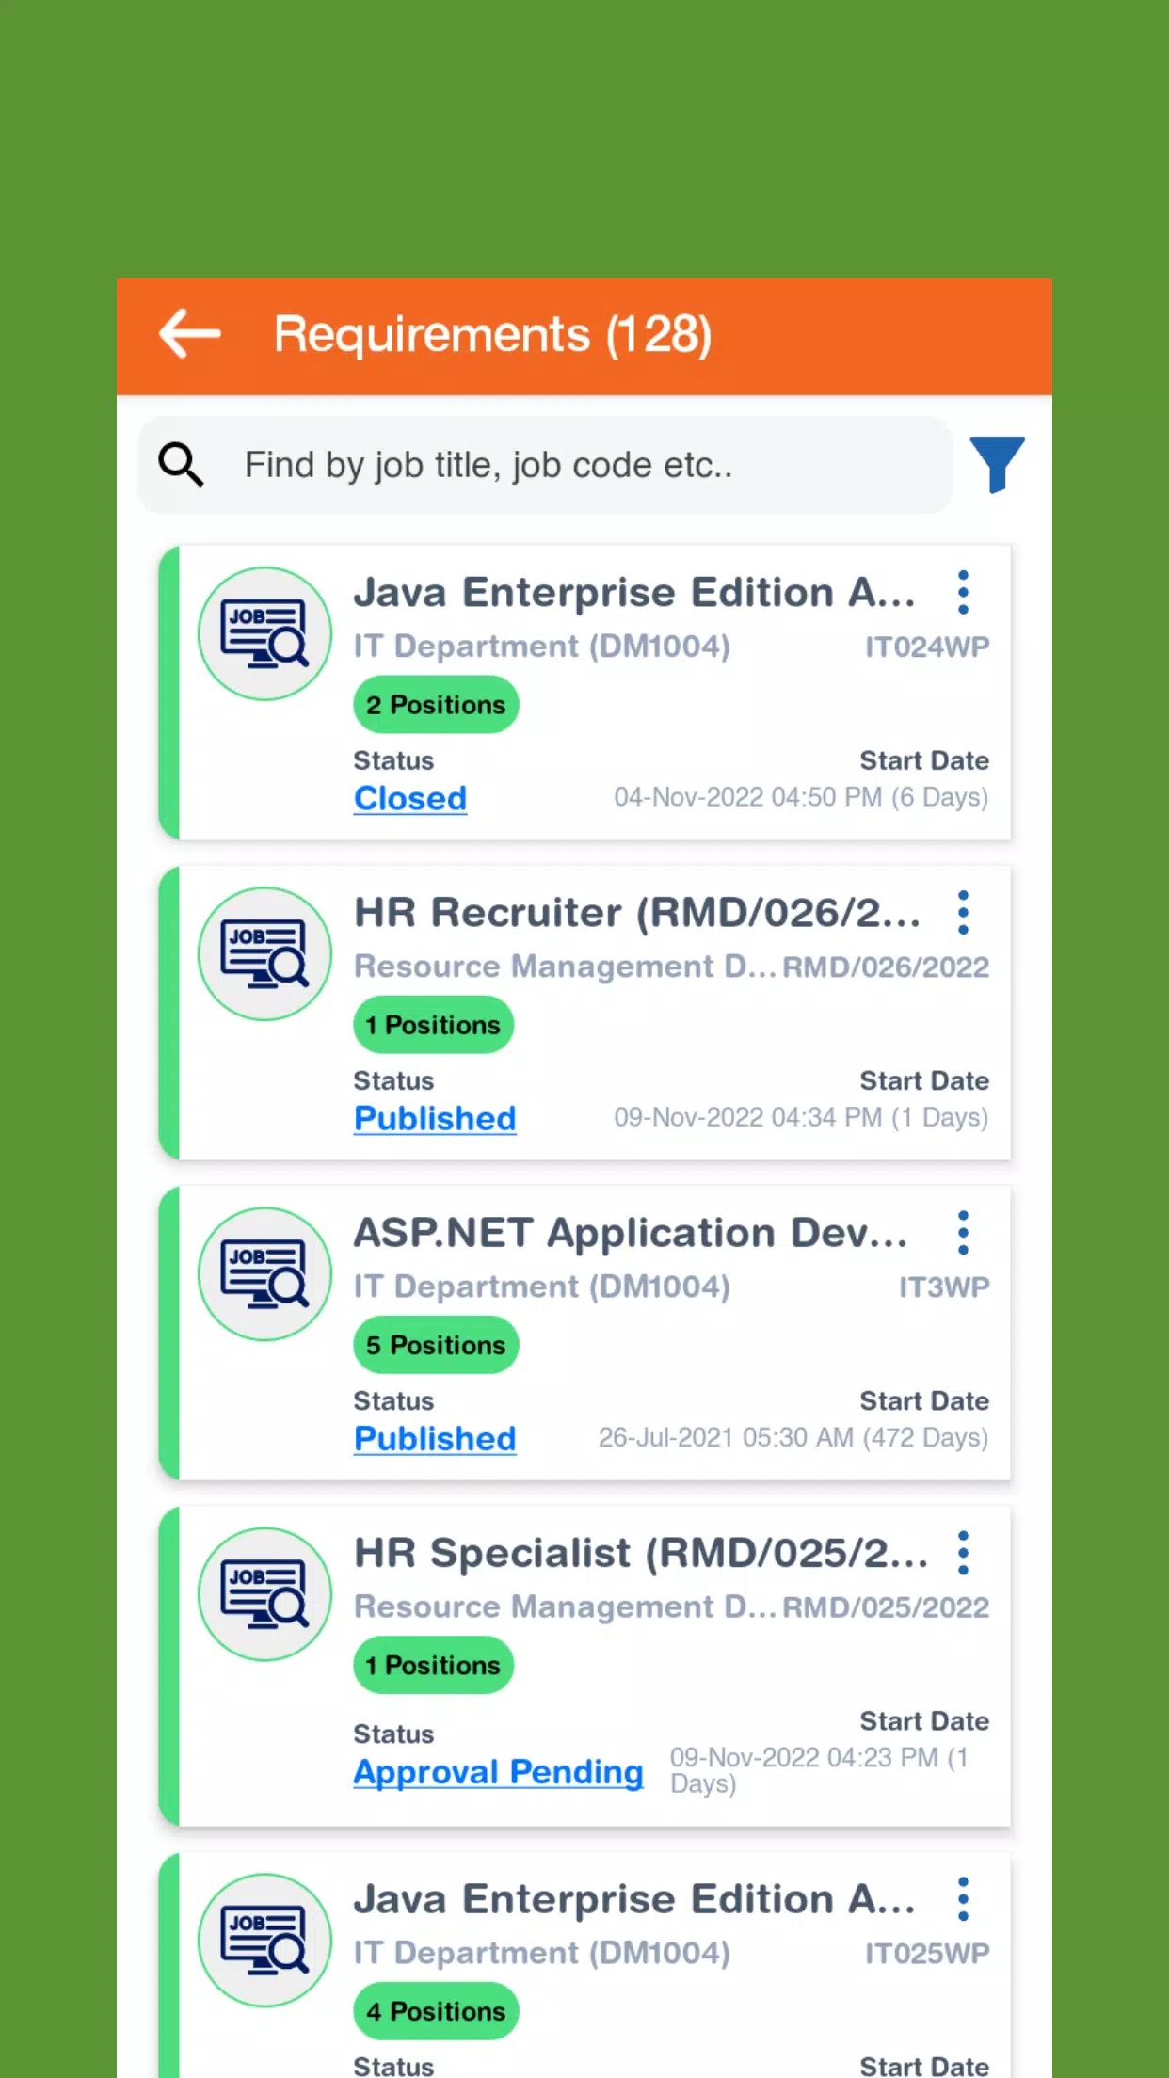
Task: Click the Closed status link
Action: click(x=410, y=798)
